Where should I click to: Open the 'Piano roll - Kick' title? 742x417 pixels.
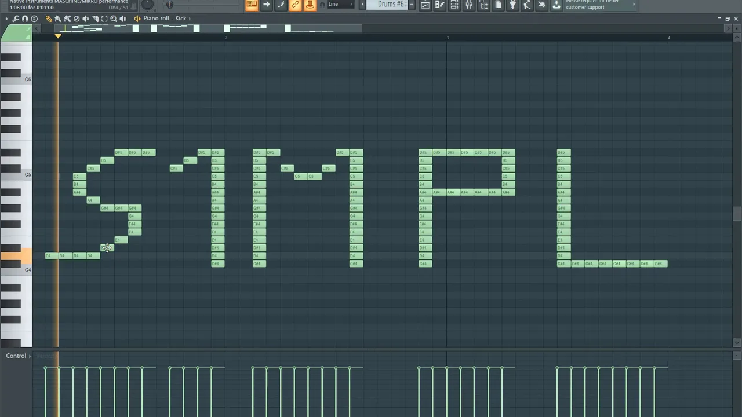coord(165,19)
